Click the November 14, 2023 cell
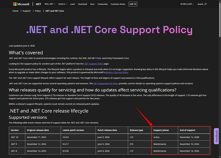This screenshot has height=158, width=221. 43,151
